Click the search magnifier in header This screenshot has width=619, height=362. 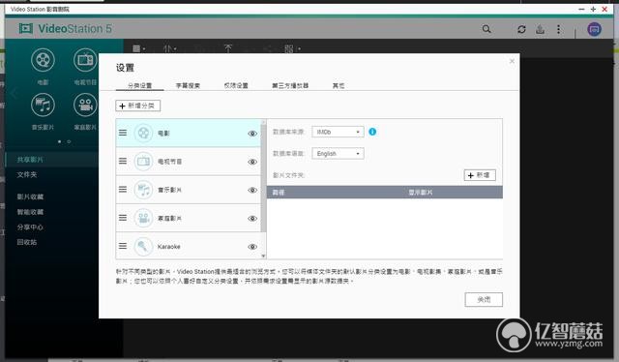486,29
